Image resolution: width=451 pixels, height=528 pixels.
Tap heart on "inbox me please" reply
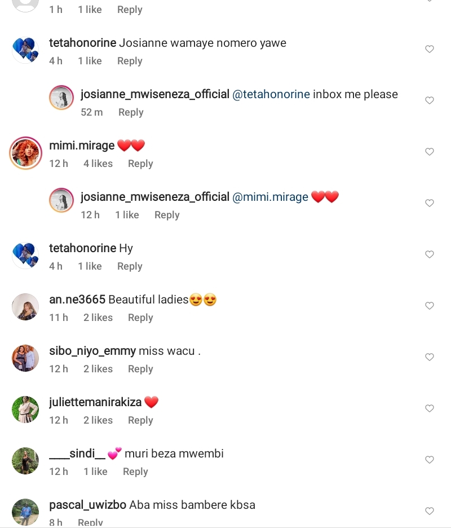coord(430,100)
